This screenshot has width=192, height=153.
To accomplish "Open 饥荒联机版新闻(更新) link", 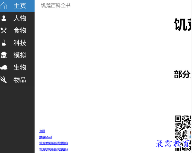I will coord(54,149).
